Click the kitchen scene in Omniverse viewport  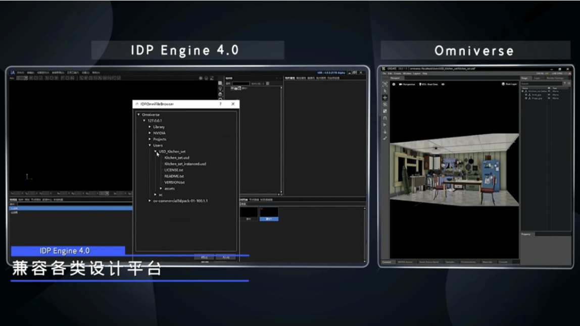click(454, 171)
